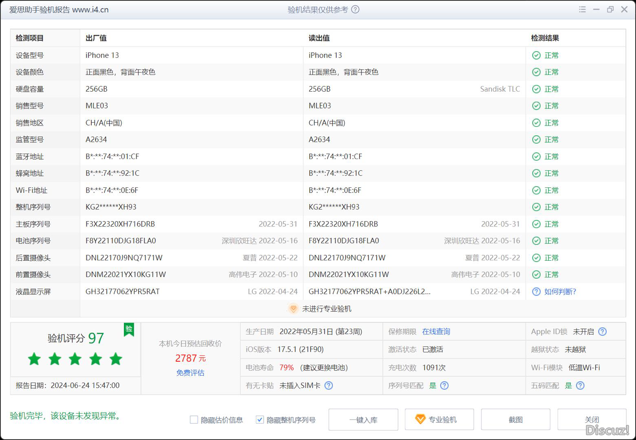Click the 验机完毕，该设备未发现异常。 status message
The image size is (636, 440).
point(66,416)
